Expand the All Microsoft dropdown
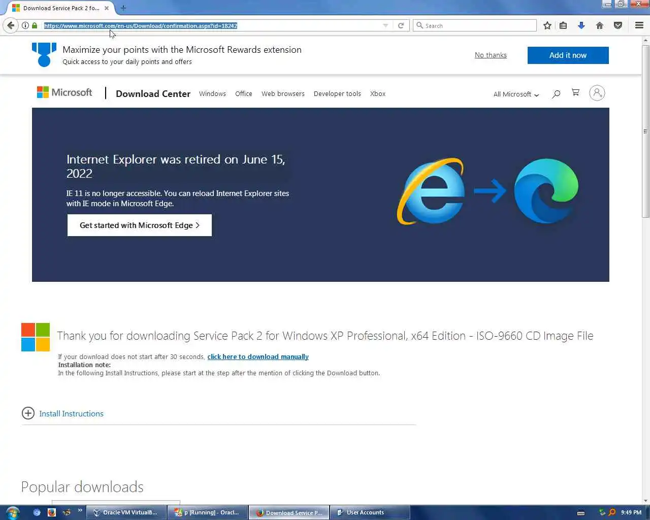The width and height of the screenshot is (650, 520). [x=516, y=94]
